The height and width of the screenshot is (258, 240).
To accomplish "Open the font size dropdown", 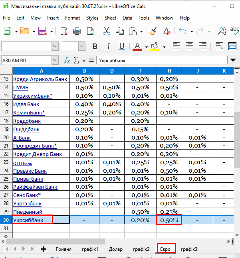I will pyautogui.click(x=81, y=46).
